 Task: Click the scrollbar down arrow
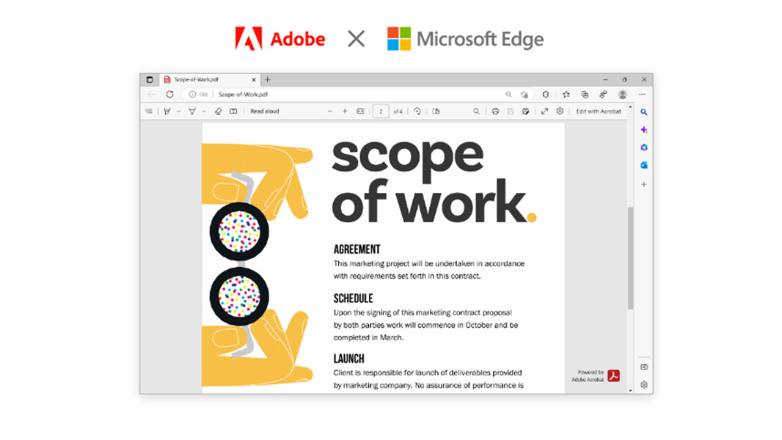pyautogui.click(x=630, y=391)
